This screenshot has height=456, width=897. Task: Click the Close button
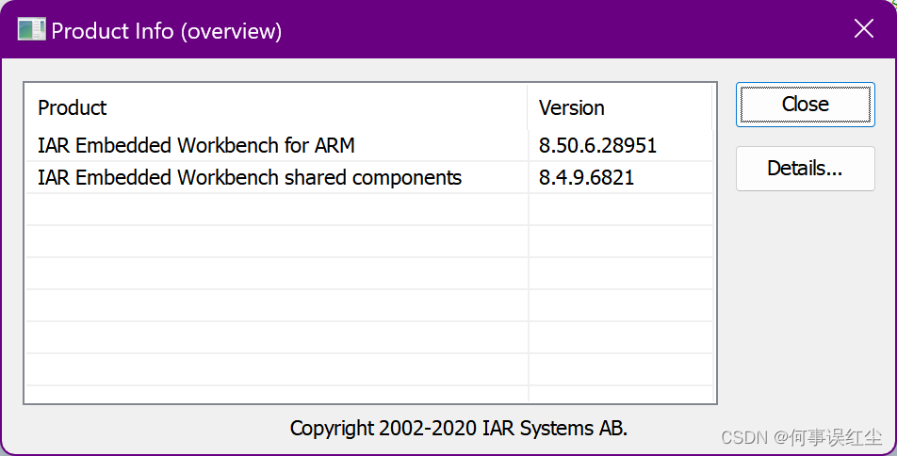805,105
